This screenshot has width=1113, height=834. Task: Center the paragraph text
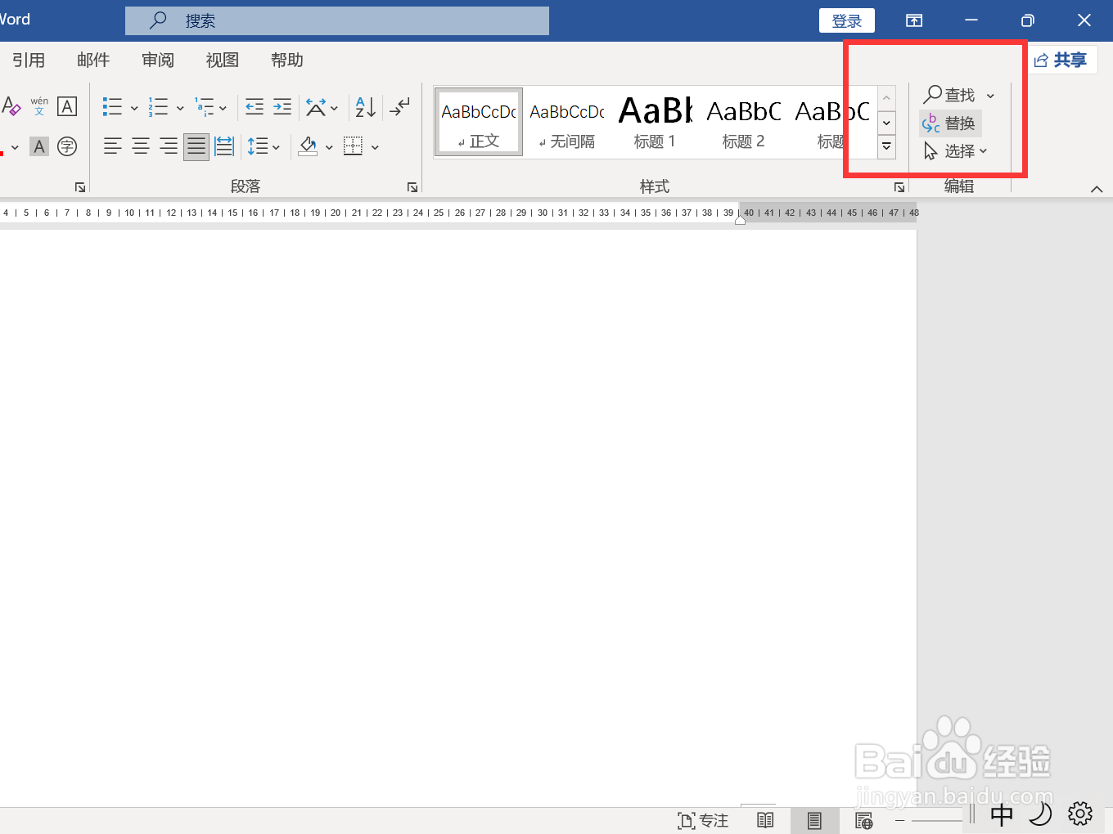pos(141,147)
